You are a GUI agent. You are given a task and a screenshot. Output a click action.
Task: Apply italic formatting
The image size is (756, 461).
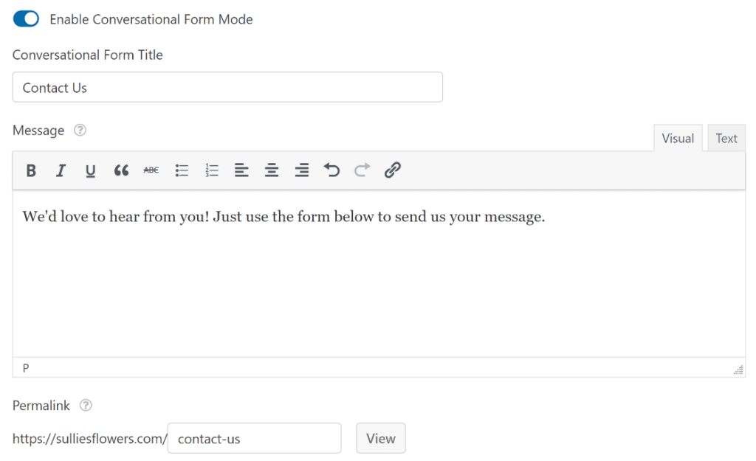61,170
